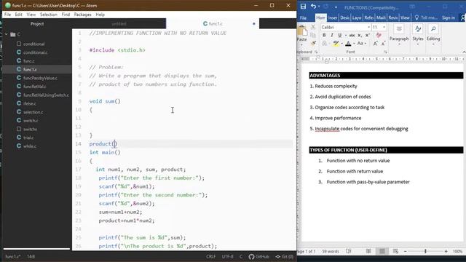Save the Word document with floppy icon
This screenshot has width=466, height=262.
pyautogui.click(x=303, y=7)
